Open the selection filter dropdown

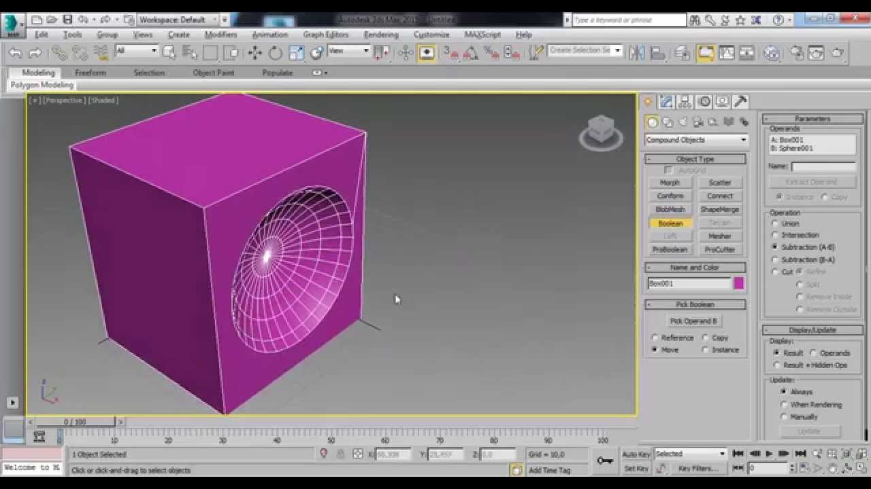[155, 50]
